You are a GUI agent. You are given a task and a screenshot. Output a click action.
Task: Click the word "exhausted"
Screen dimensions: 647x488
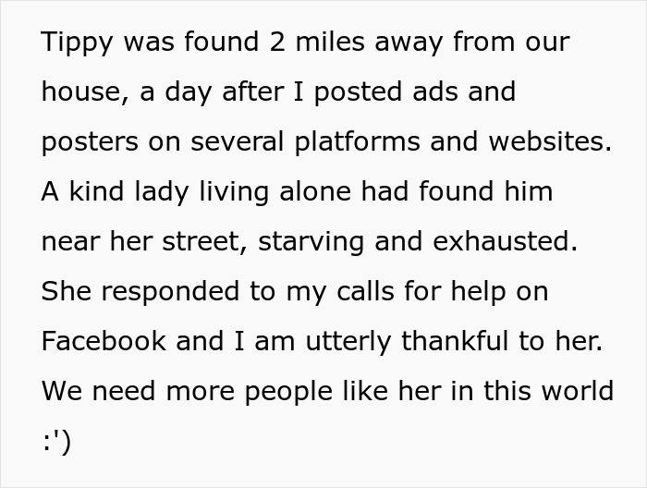(511, 242)
